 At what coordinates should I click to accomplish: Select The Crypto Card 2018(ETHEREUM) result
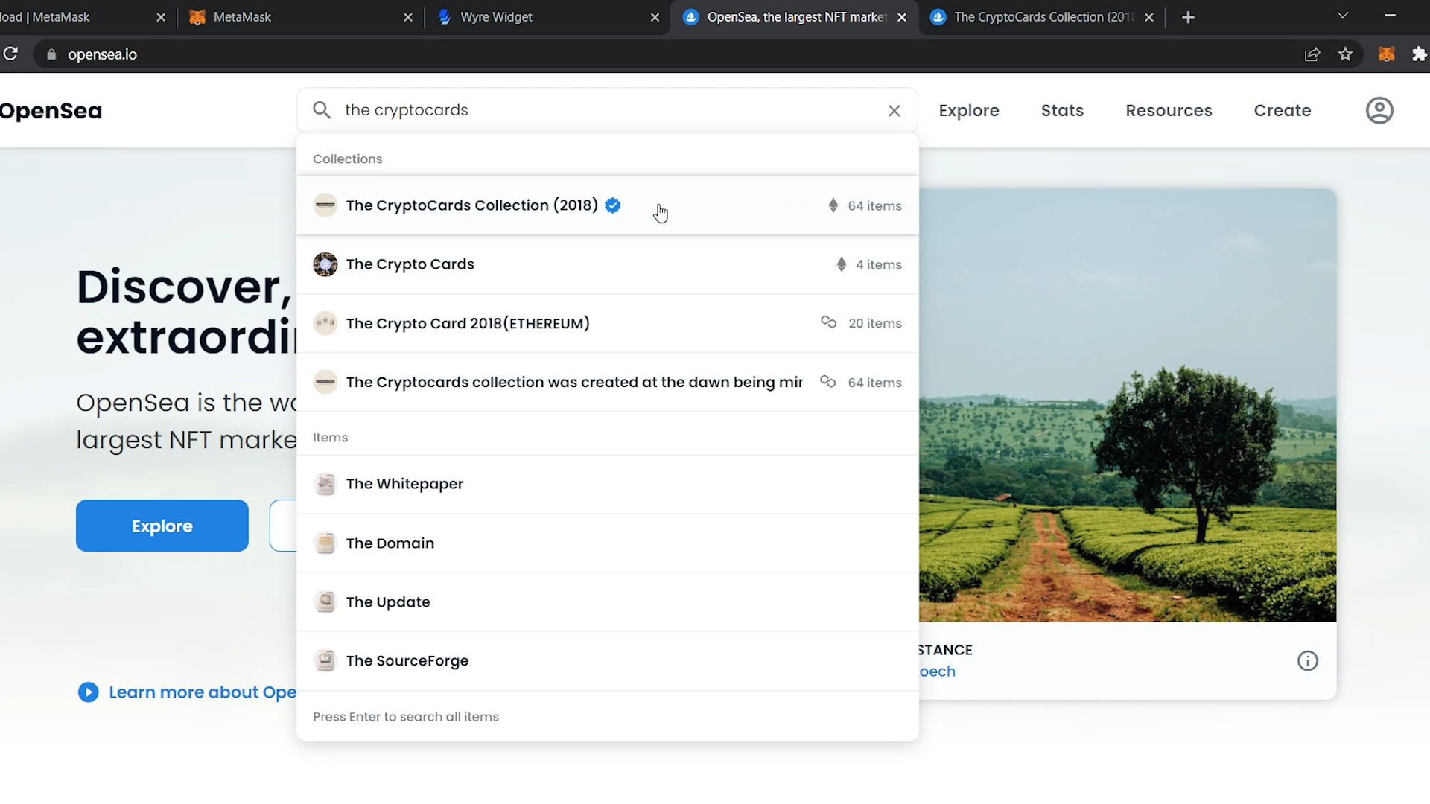click(x=607, y=323)
